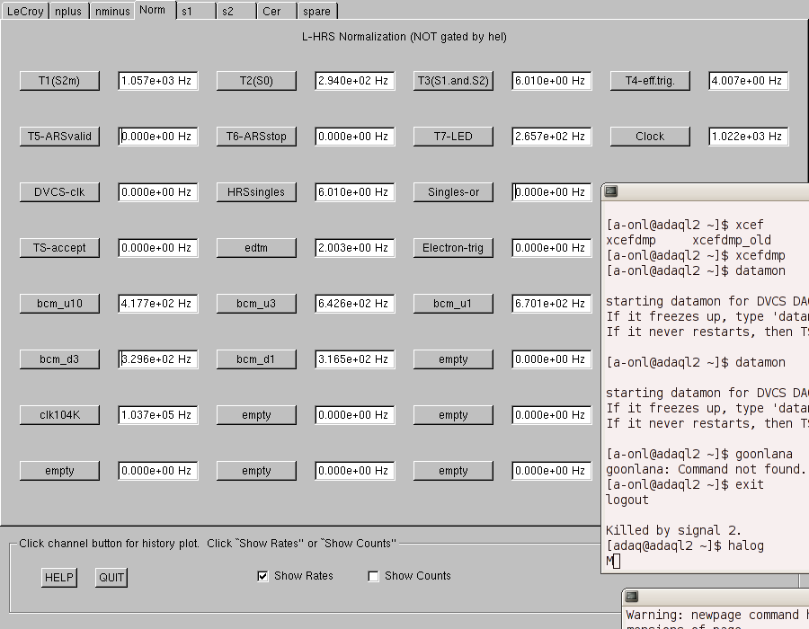The image size is (809, 629).
Task: Click 'Killed by signal 2.' terminal line
Action: click(x=673, y=530)
